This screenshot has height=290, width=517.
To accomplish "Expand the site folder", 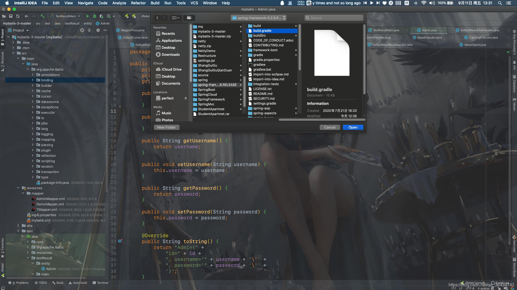I will [18, 226].
